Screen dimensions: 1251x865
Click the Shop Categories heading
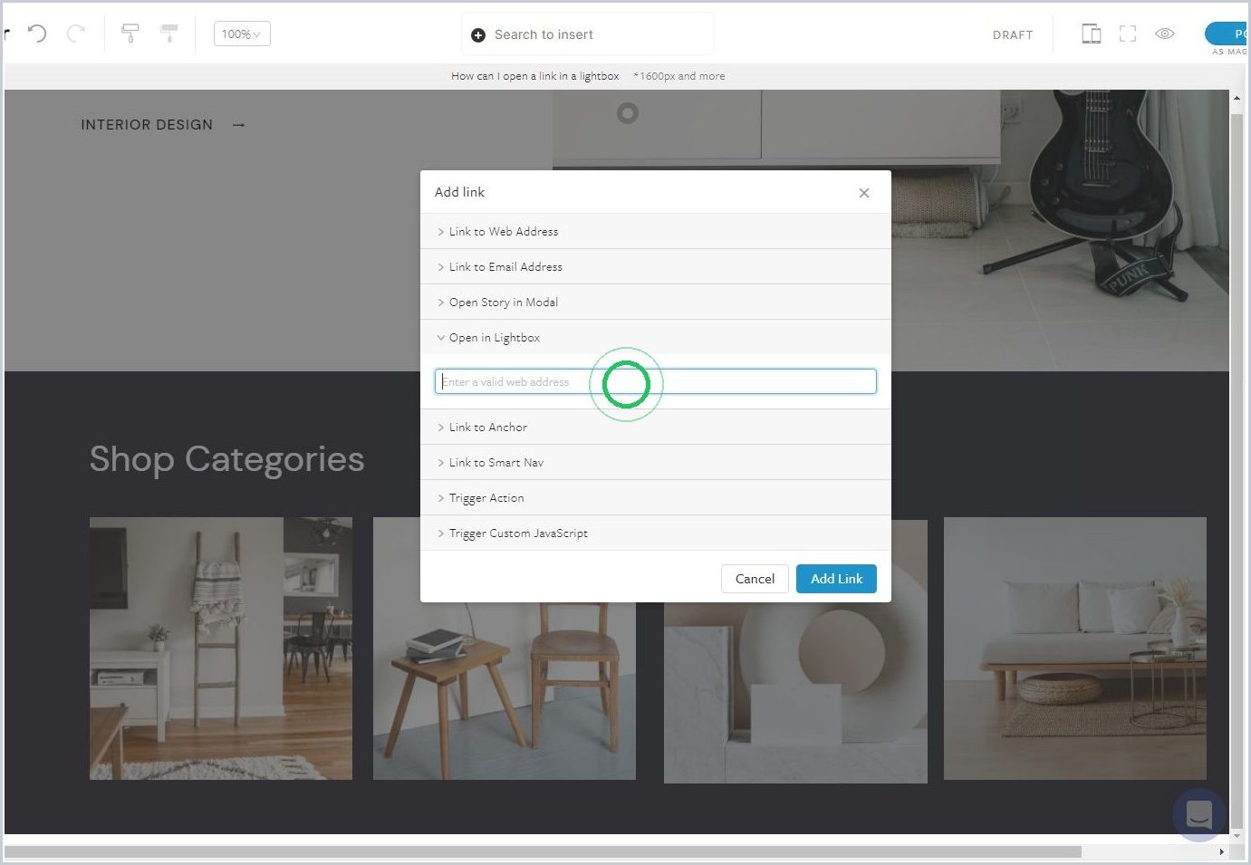[227, 459]
